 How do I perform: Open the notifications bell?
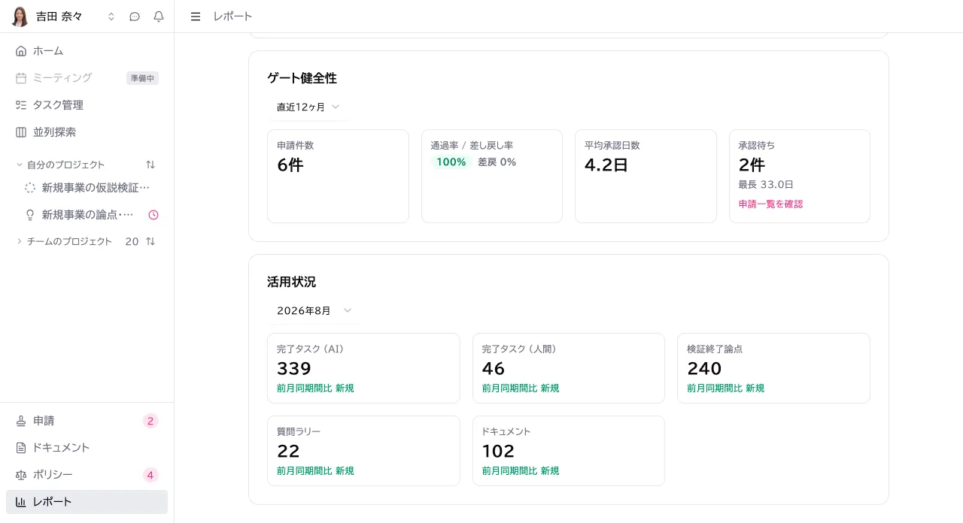tap(159, 17)
